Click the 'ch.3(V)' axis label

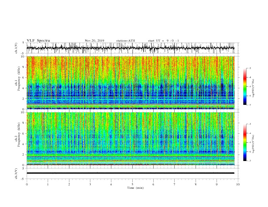tap(16, 174)
